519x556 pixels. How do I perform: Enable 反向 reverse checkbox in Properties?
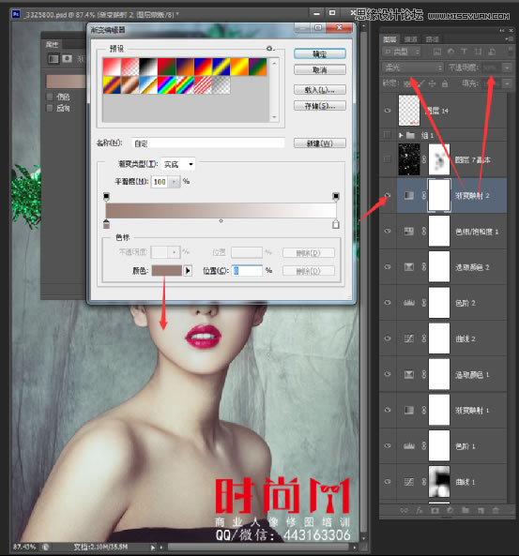[50, 108]
